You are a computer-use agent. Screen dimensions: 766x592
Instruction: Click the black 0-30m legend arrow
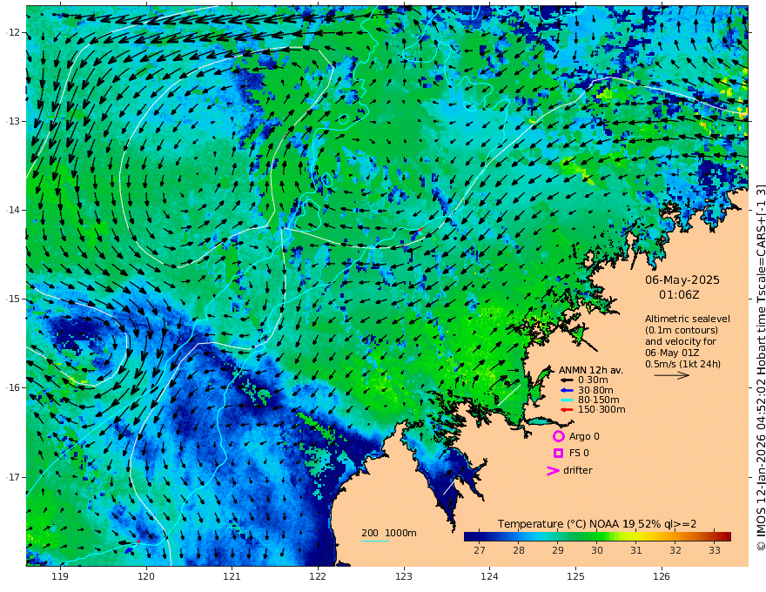pos(567,380)
